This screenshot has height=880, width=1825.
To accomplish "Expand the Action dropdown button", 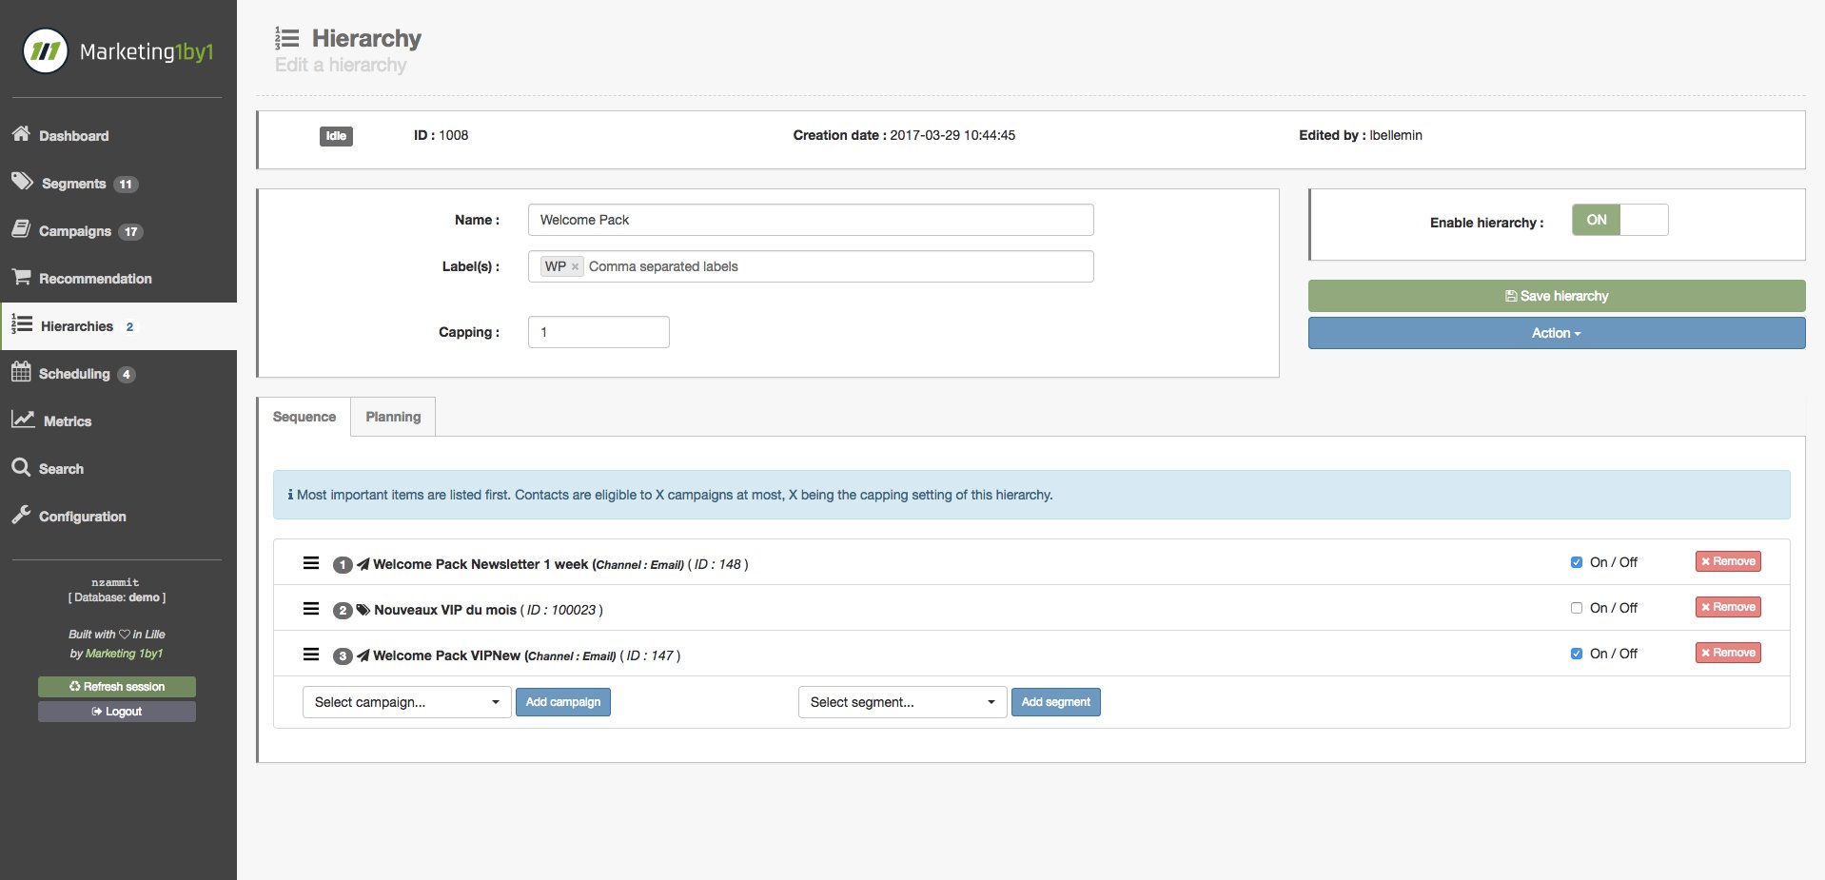I will point(1556,333).
